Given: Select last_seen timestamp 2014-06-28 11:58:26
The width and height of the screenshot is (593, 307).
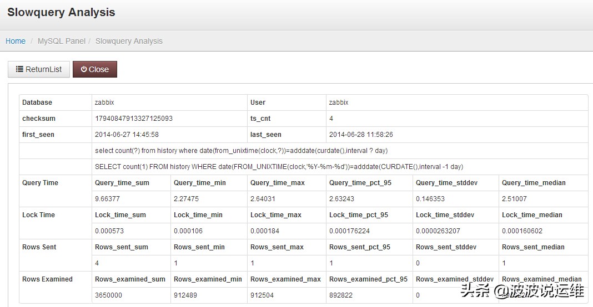Looking at the screenshot, I should [361, 135].
